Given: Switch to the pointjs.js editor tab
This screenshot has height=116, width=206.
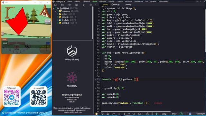Looking at the screenshot, I should click(128, 5).
